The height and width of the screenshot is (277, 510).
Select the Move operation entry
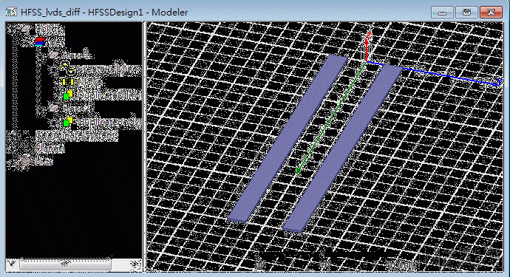coord(89,82)
